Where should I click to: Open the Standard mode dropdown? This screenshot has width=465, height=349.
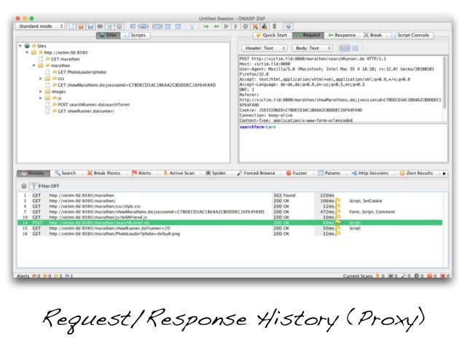(x=40, y=26)
